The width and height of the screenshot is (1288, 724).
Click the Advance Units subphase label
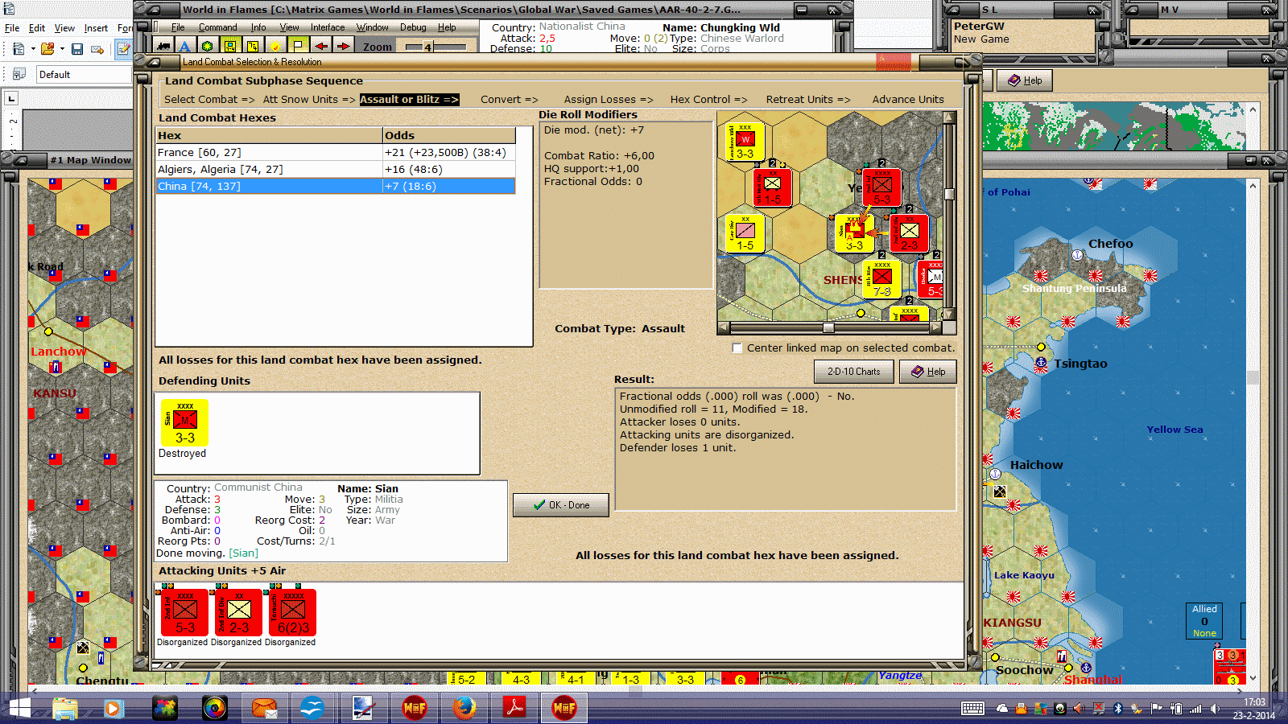908,100
